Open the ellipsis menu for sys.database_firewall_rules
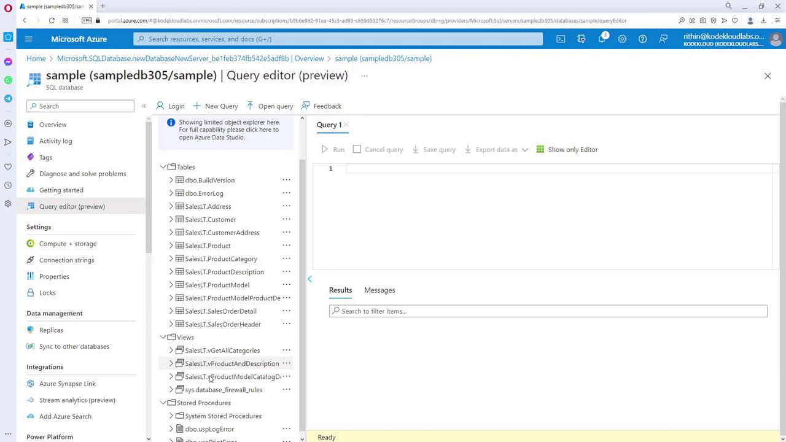 pyautogui.click(x=286, y=390)
